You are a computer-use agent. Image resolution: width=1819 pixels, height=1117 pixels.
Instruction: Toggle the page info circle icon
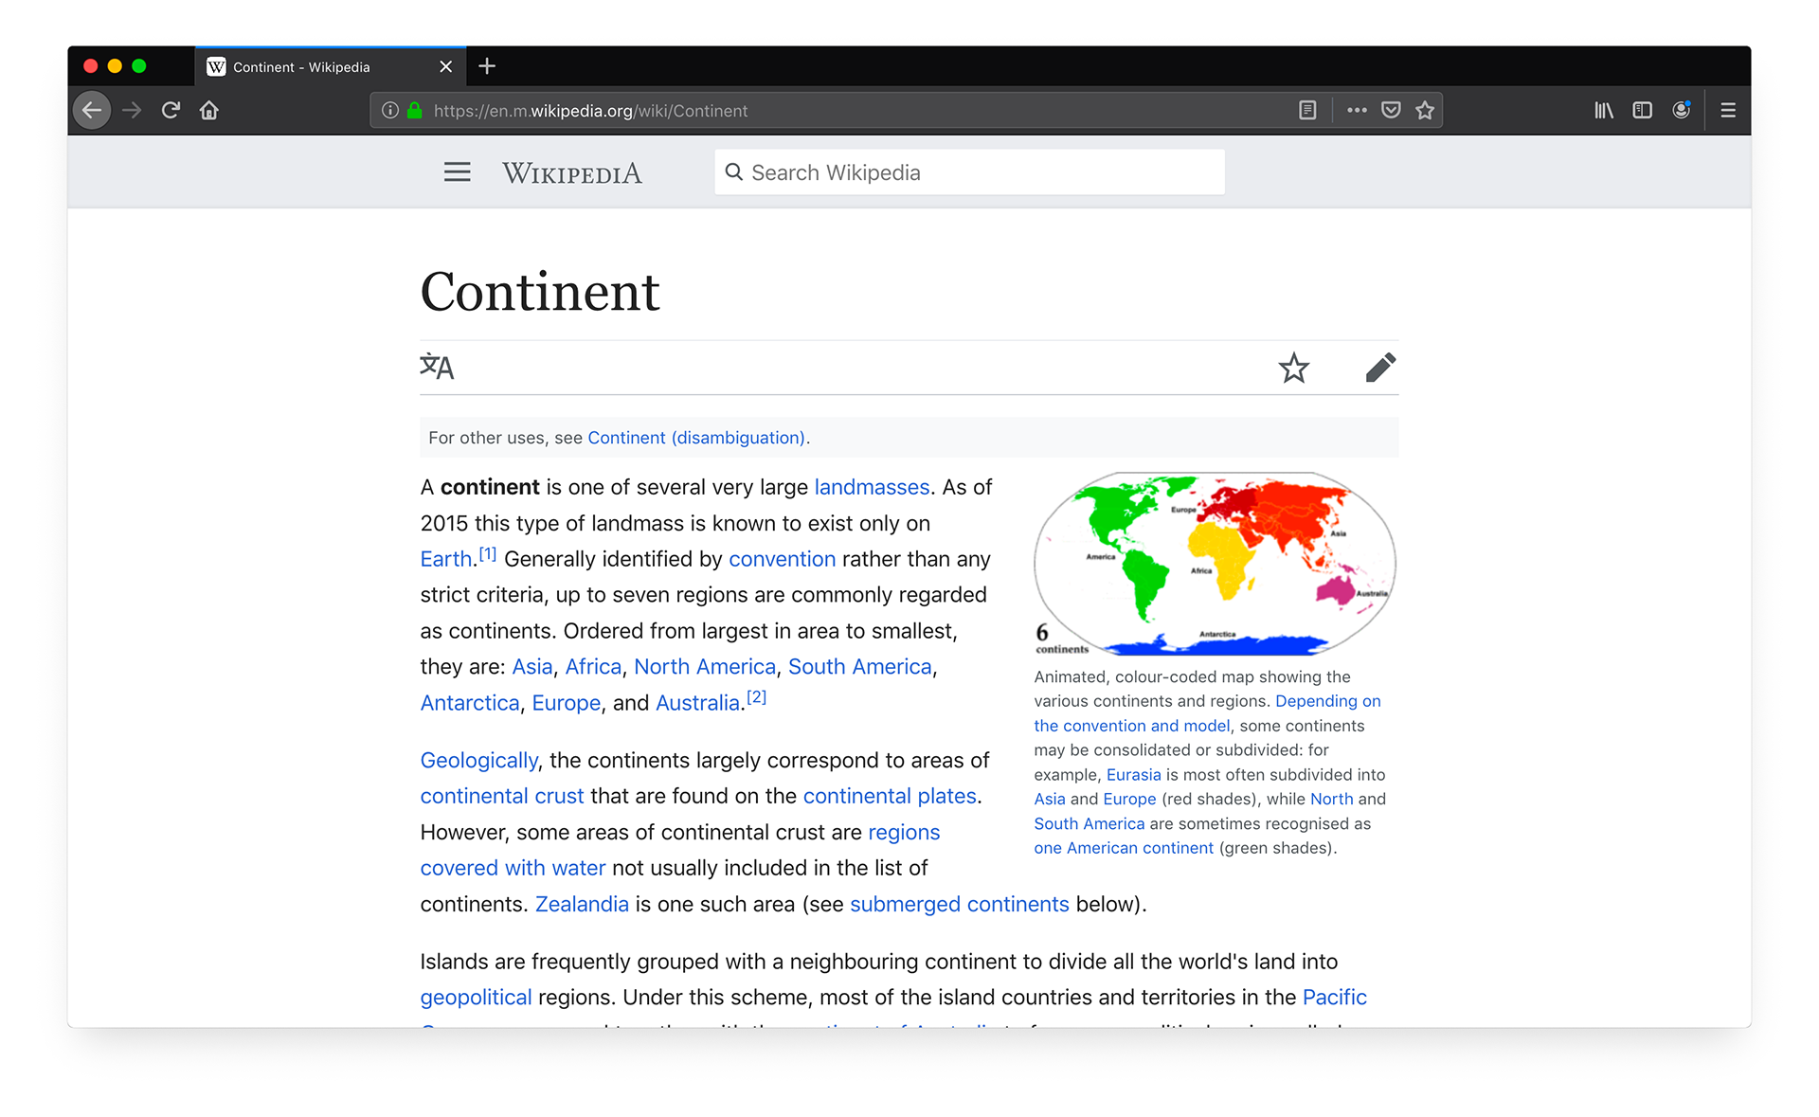[x=389, y=110]
